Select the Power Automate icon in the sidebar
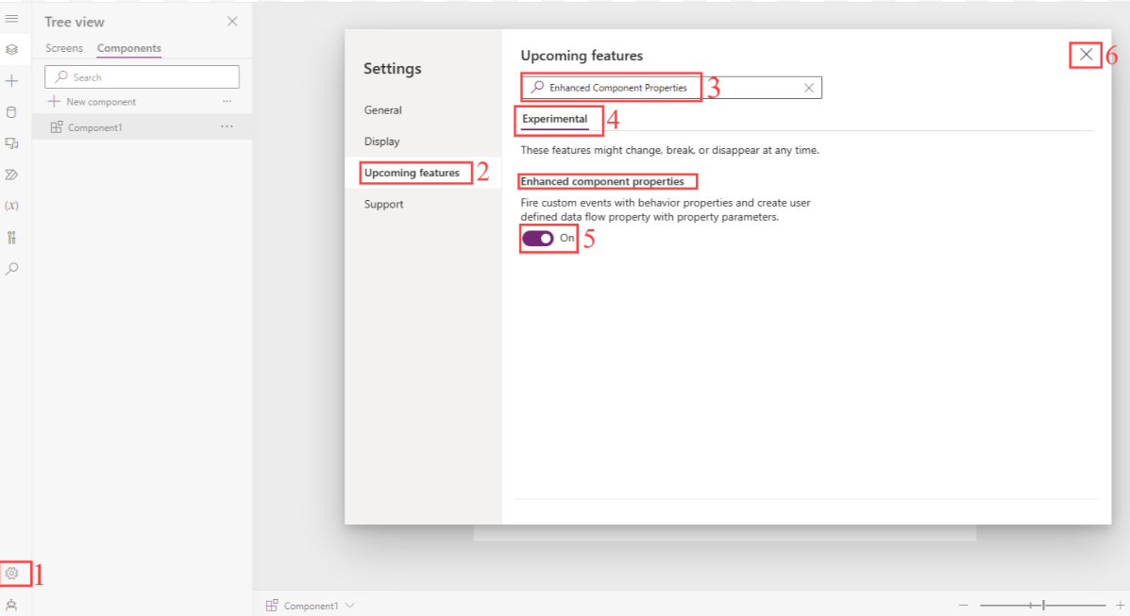 tap(12, 174)
